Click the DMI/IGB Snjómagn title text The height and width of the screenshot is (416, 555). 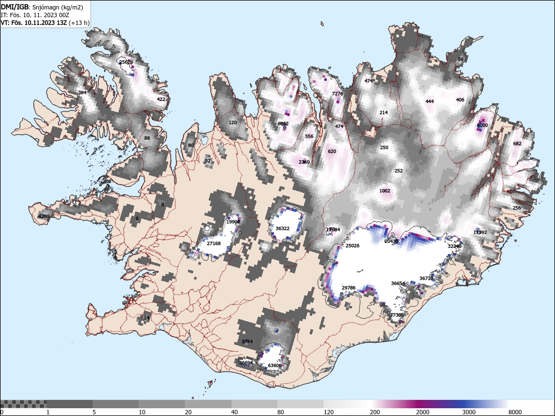coord(42,7)
